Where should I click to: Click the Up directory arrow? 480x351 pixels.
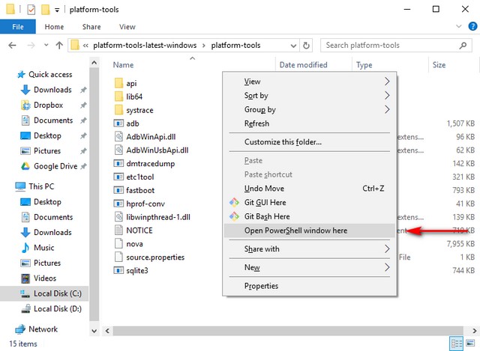click(x=59, y=46)
